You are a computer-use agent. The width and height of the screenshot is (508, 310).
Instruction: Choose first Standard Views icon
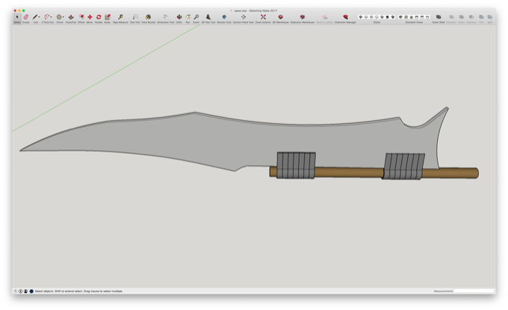pyautogui.click(x=400, y=17)
